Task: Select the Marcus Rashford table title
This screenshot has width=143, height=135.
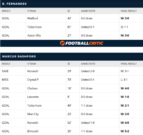Action: [19, 56]
